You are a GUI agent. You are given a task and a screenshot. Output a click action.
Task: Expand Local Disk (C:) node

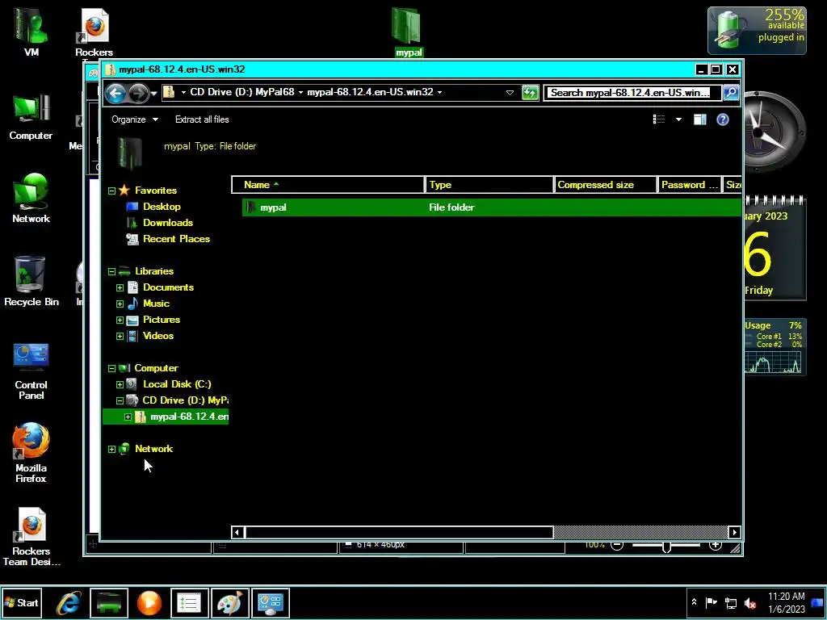pos(120,385)
